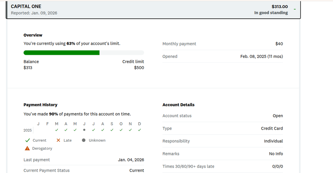
Task: Click the Credit limit label
Action: [x=133, y=62]
